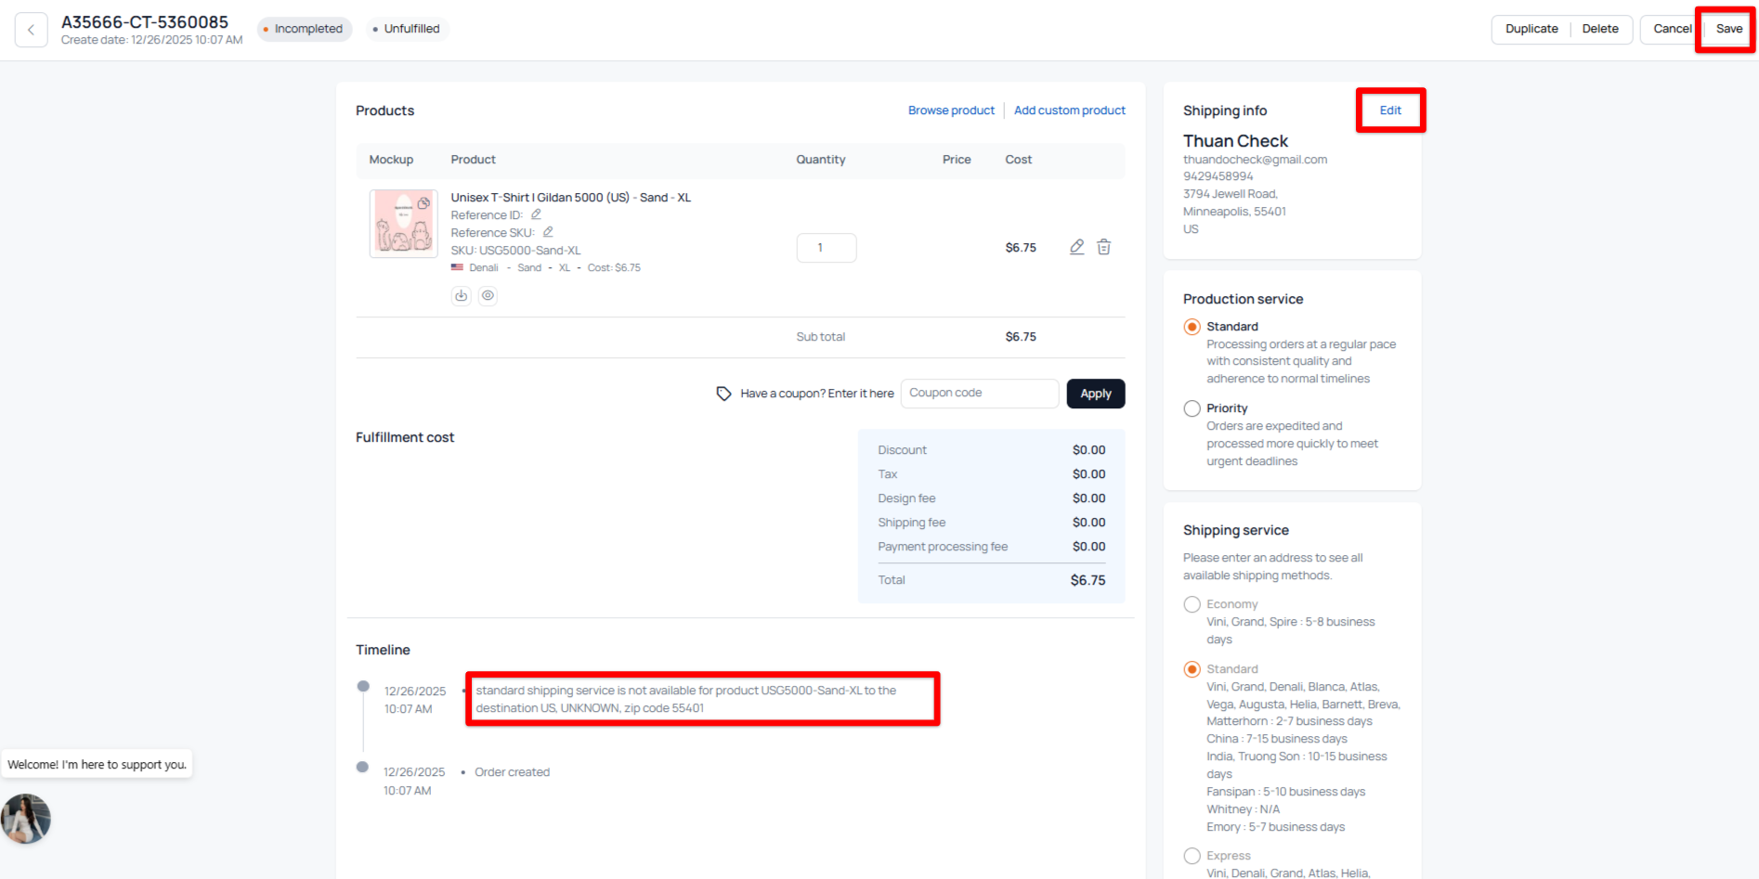This screenshot has width=1759, height=879.
Task: Click Edit in Shipping info
Action: pos(1389,110)
